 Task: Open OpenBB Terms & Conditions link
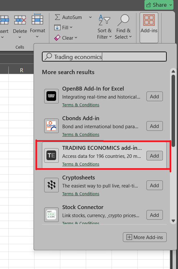(x=81, y=105)
